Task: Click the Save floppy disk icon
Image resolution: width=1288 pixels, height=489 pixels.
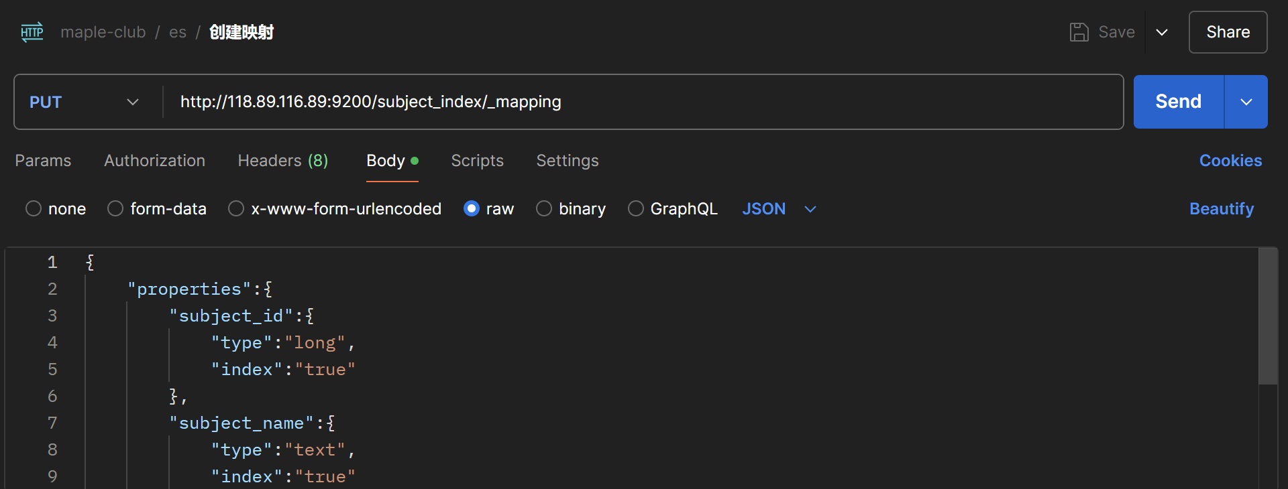Action: click(x=1079, y=32)
